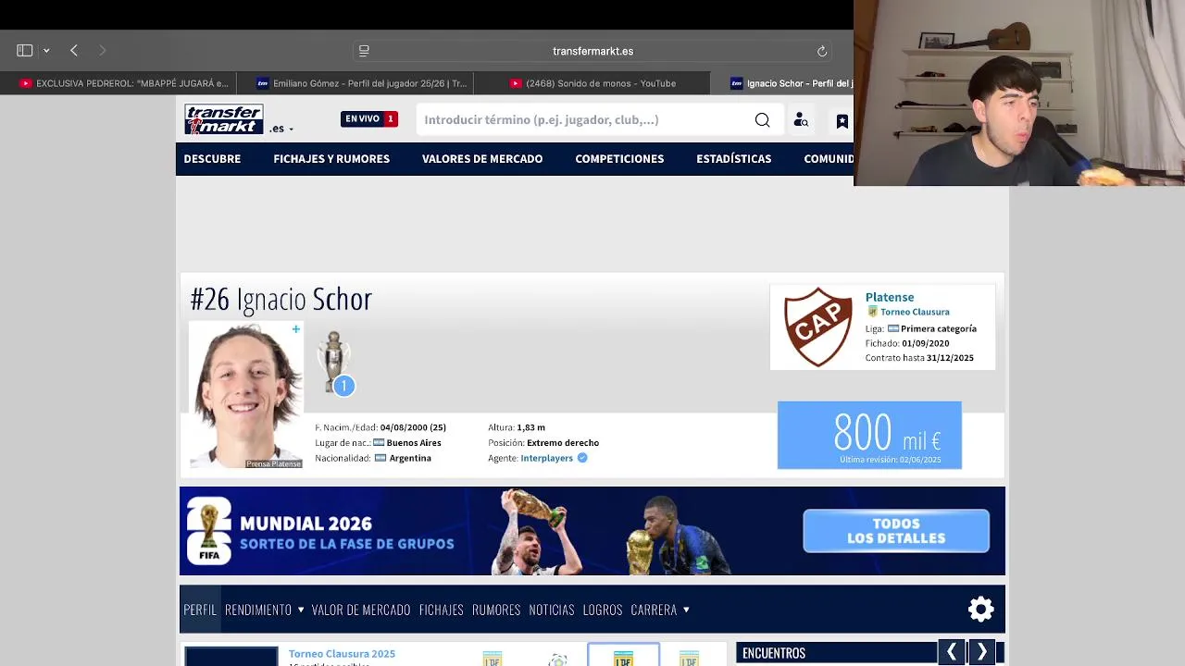Switch to the EXCLUSIVA PEDREROL tab
The image size is (1185, 666).
pyautogui.click(x=123, y=83)
